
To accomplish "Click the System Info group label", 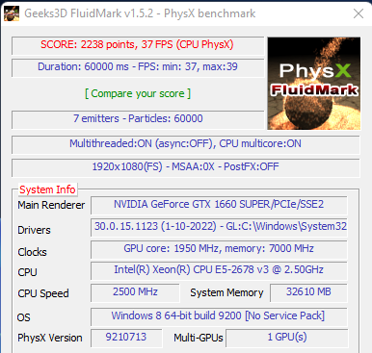I will click(47, 189).
